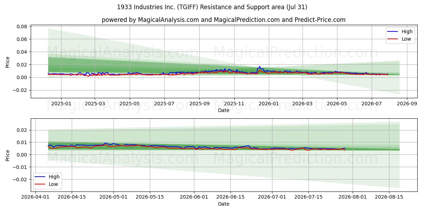Click the blue High line swatch in bottom legend
Screen dimensions: 424x212
(x=40, y=177)
